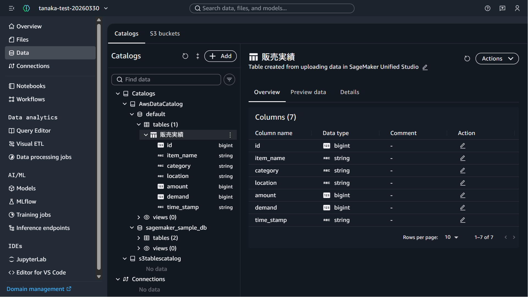Collapse all catalog tree nodes icon

(x=198, y=56)
